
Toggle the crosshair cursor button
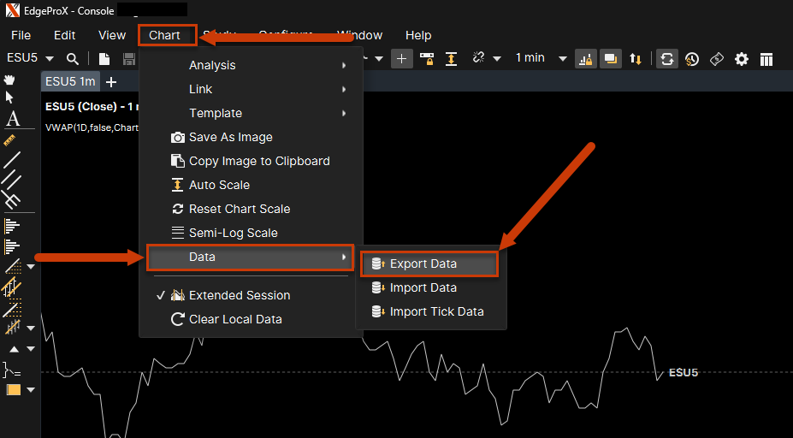pyautogui.click(x=402, y=58)
